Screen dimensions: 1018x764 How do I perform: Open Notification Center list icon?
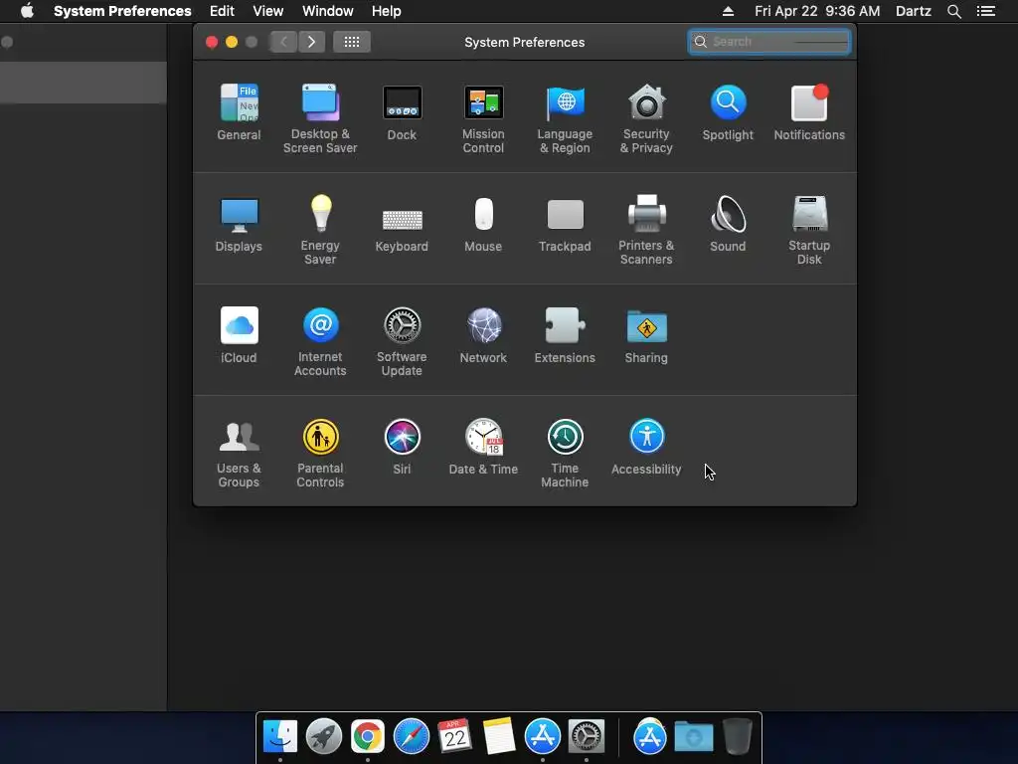pos(986,11)
